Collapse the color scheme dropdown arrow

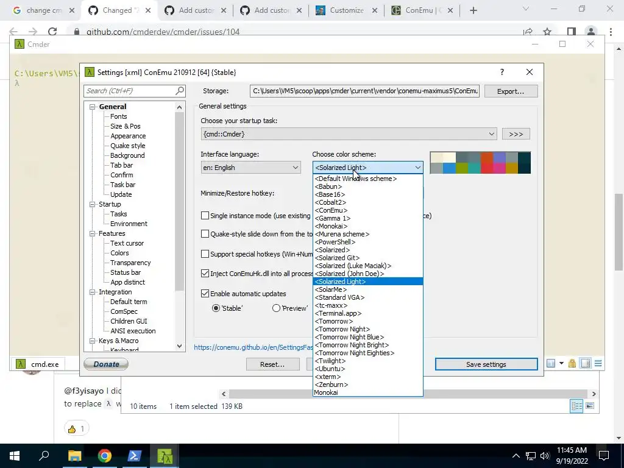[417, 168]
